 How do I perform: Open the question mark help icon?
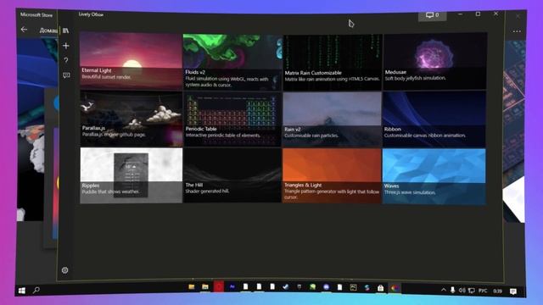[66, 60]
